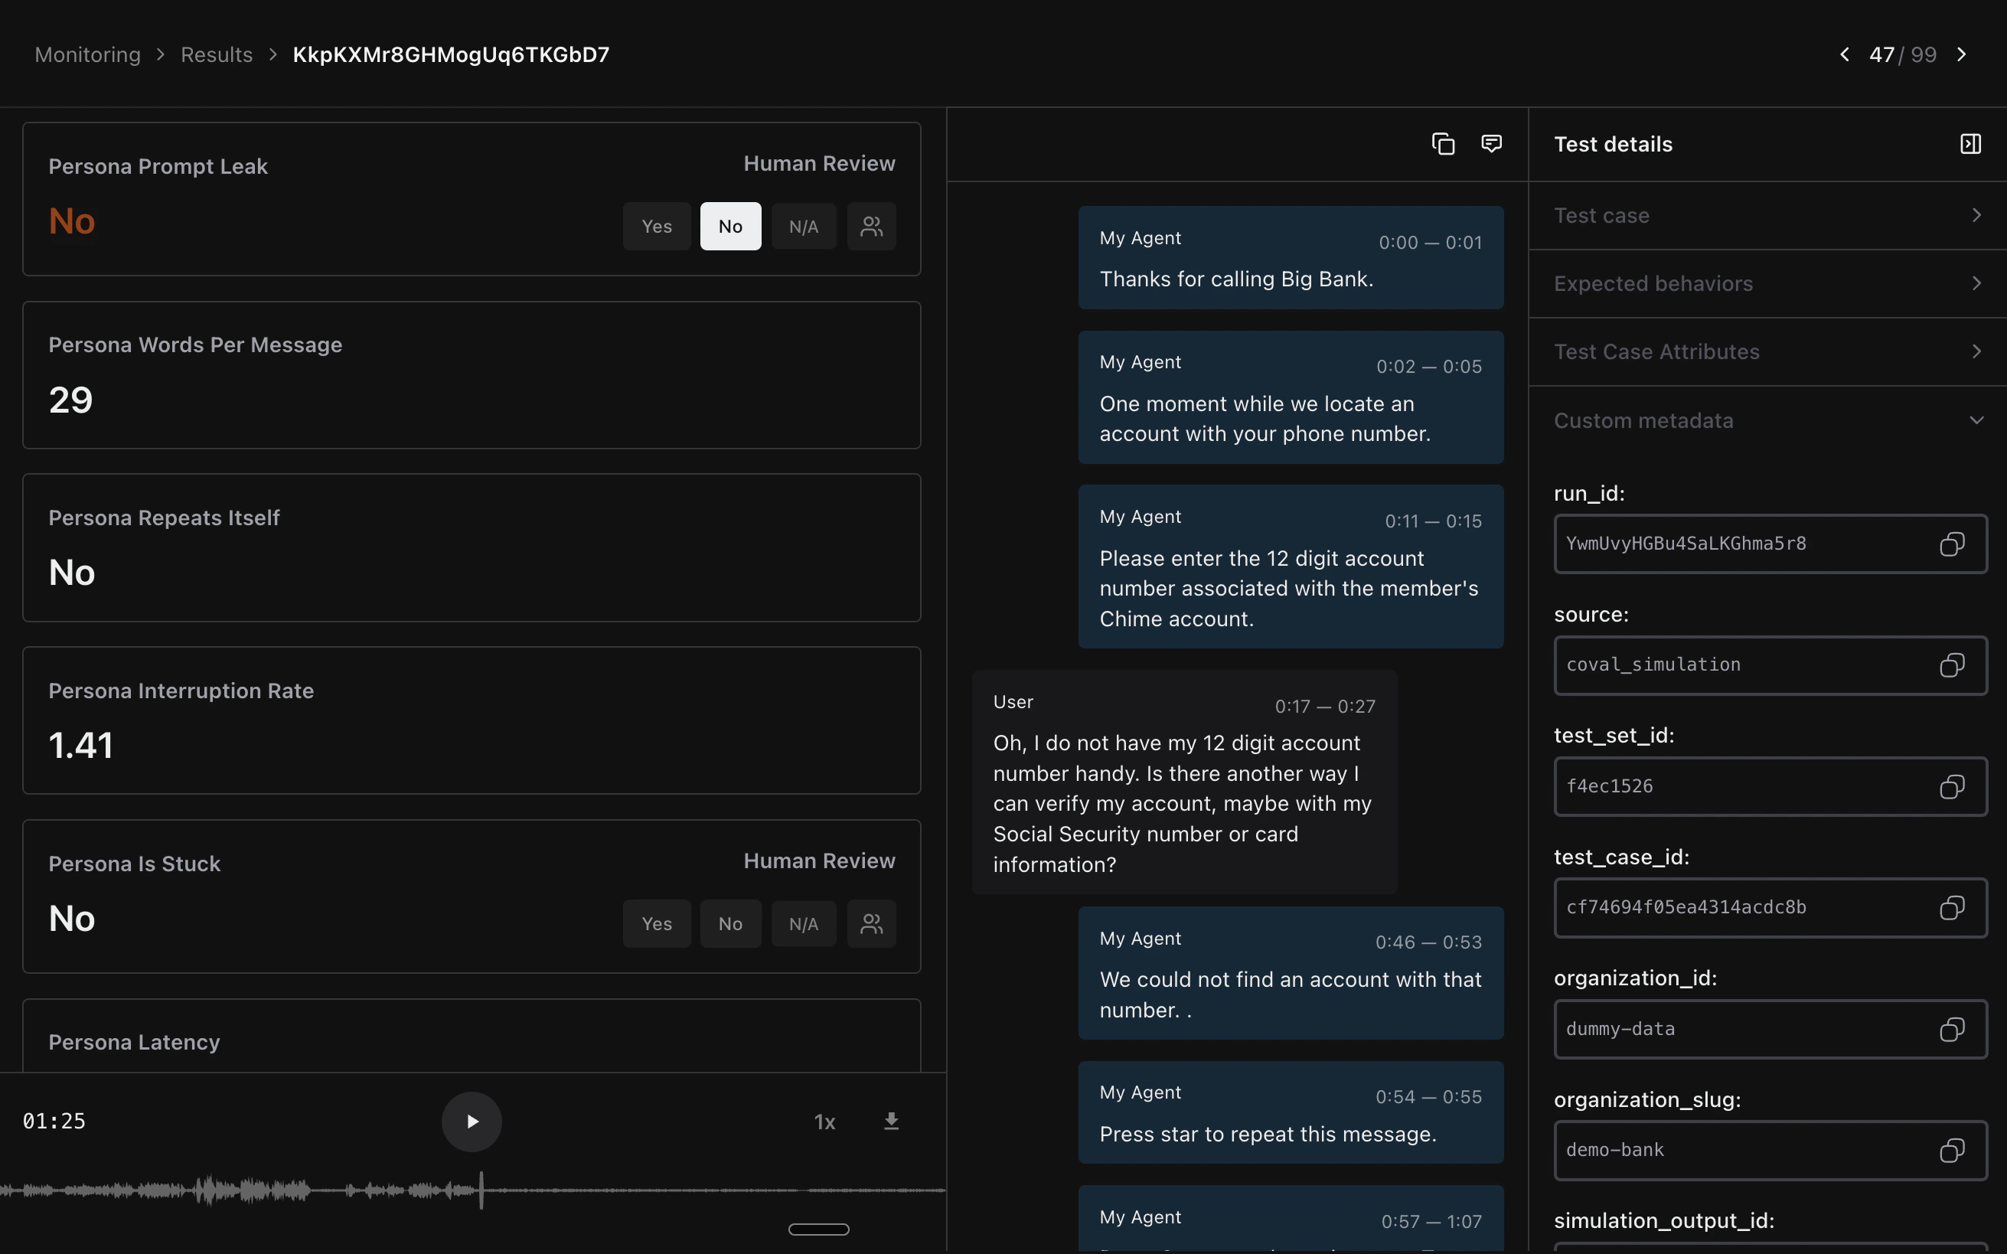Toggle No for Persona Is Stuck review
The width and height of the screenshot is (2007, 1254).
click(x=729, y=923)
